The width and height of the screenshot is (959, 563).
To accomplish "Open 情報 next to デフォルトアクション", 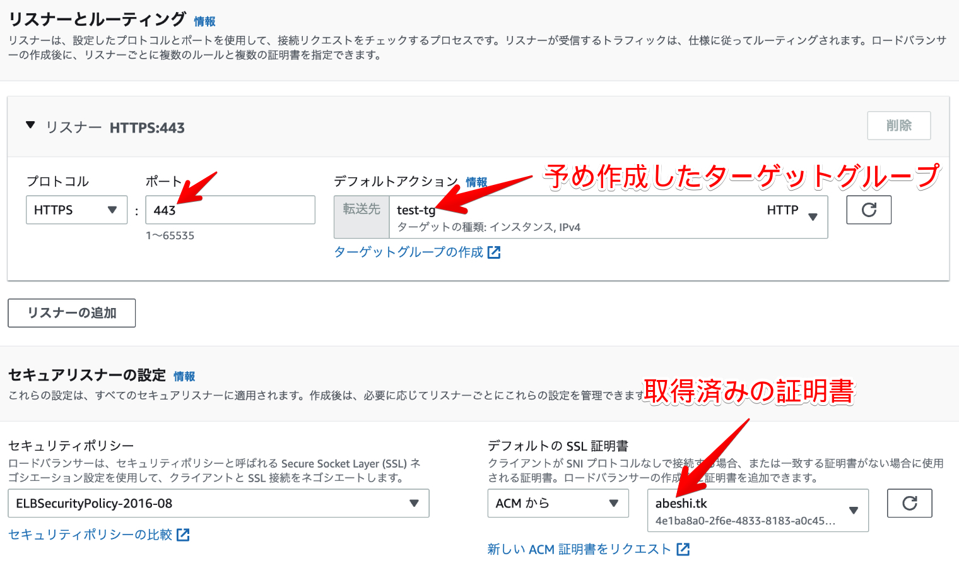I will 475,182.
